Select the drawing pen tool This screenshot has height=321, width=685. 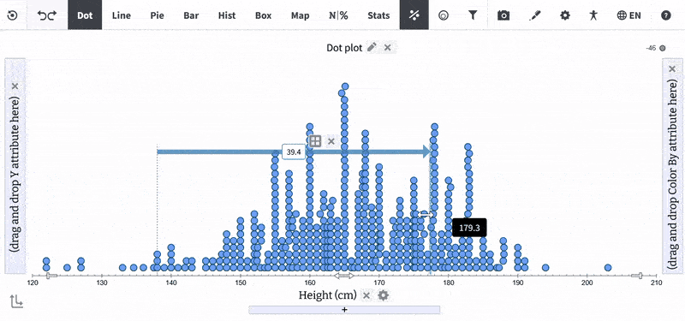pos(534,15)
